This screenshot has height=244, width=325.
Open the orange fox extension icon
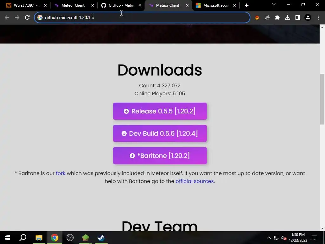click(257, 18)
